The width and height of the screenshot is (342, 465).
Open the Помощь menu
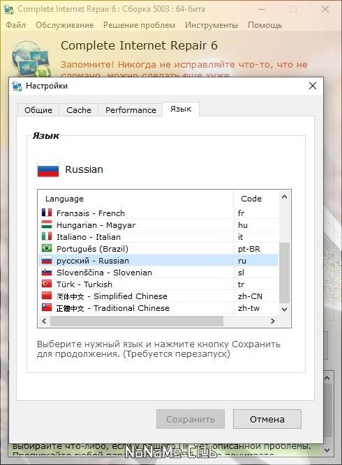click(265, 25)
